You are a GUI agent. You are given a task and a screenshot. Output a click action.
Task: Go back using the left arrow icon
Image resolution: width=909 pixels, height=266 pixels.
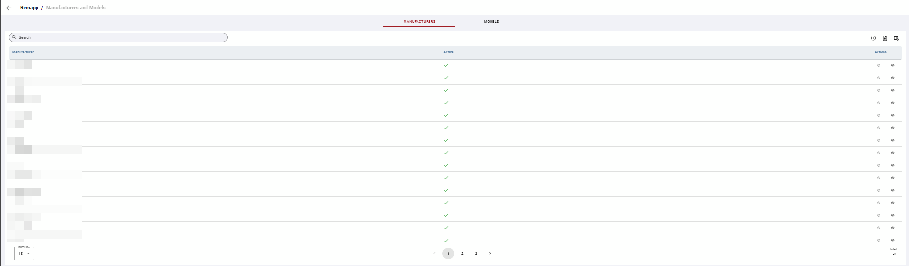coord(9,8)
